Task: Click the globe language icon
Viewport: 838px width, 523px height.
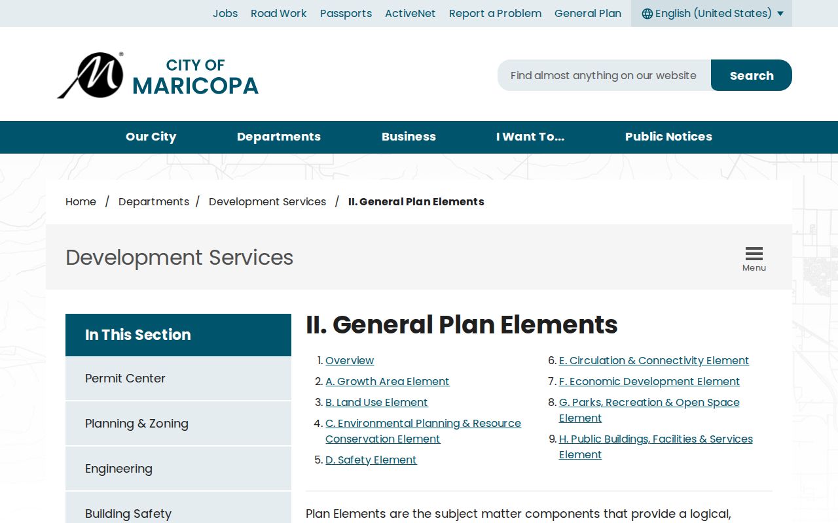Action: (x=647, y=14)
